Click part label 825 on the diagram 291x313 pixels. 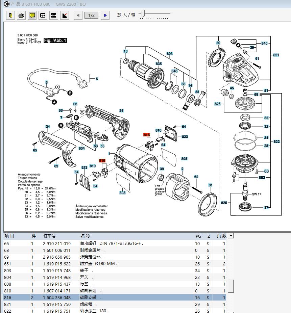[224, 203]
